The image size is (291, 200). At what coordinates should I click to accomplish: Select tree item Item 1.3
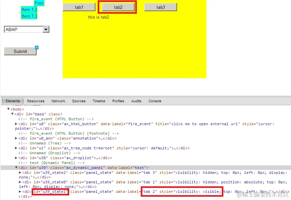coord(29,16)
